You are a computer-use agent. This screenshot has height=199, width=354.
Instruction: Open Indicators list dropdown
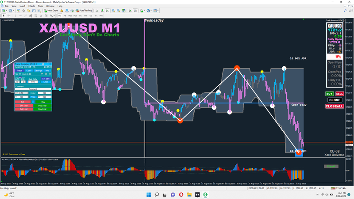pyautogui.click(x=142, y=11)
